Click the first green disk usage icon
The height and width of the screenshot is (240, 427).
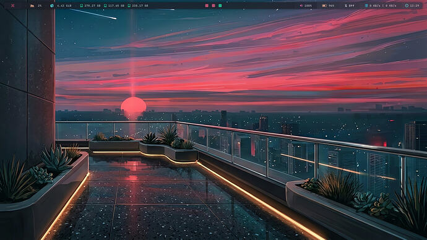tap(81, 6)
